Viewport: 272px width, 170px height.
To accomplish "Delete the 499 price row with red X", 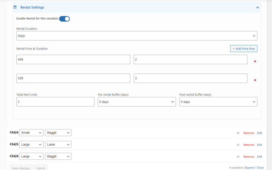I will point(255,61).
